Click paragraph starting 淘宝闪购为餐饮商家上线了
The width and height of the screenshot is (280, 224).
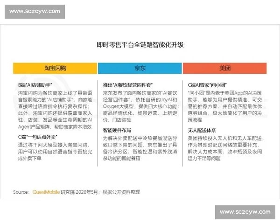click(x=55, y=110)
